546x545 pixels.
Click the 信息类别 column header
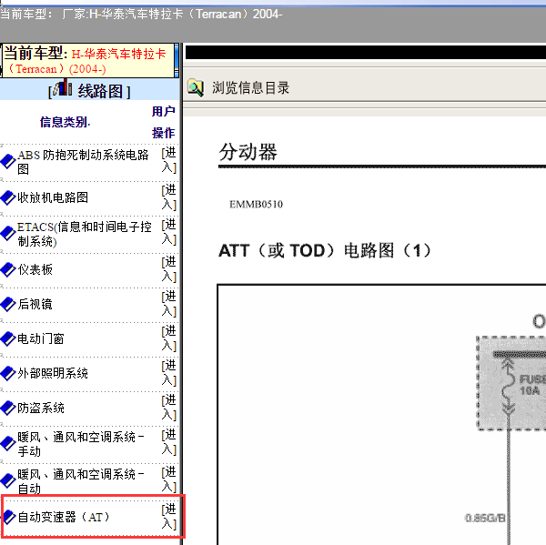pos(66,122)
